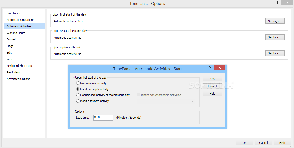Click the '(Minutes : Seconds)' label
Screen dimensions: 294x148
pyautogui.click(x=129, y=118)
